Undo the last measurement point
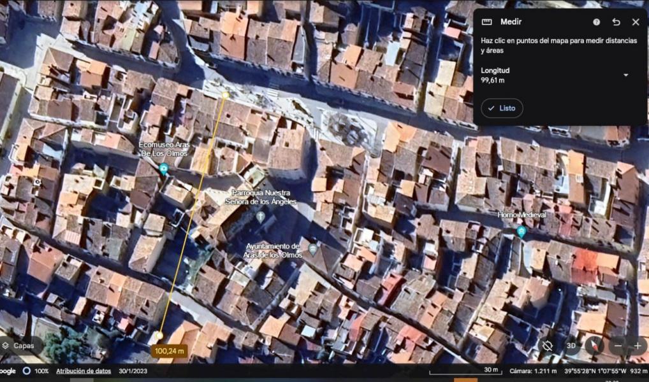This screenshot has height=382, width=649. click(616, 22)
